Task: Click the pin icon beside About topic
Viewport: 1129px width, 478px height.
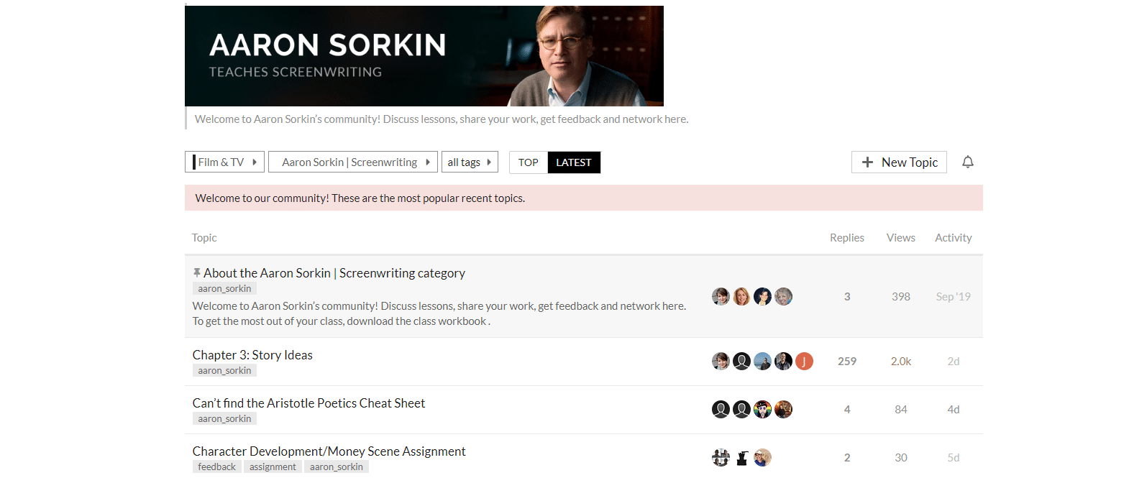Action: pyautogui.click(x=196, y=273)
